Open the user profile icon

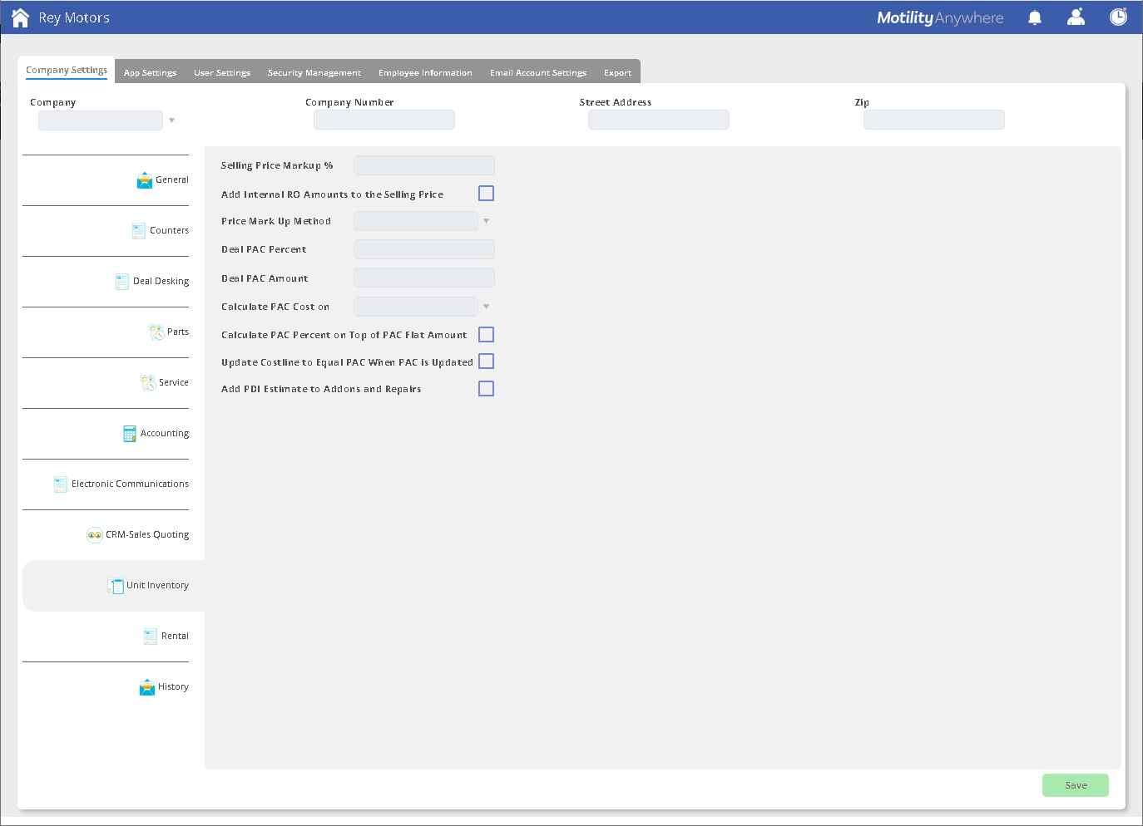[x=1076, y=17]
